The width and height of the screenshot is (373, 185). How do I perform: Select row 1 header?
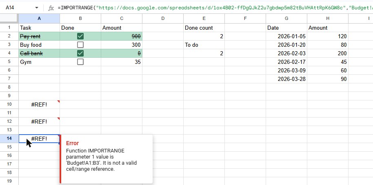9,28
